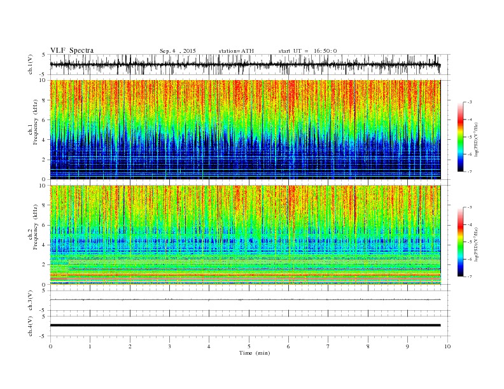Click the ch.3 flat waveform trace
The width and height of the screenshot is (504, 389).
pos(245,300)
